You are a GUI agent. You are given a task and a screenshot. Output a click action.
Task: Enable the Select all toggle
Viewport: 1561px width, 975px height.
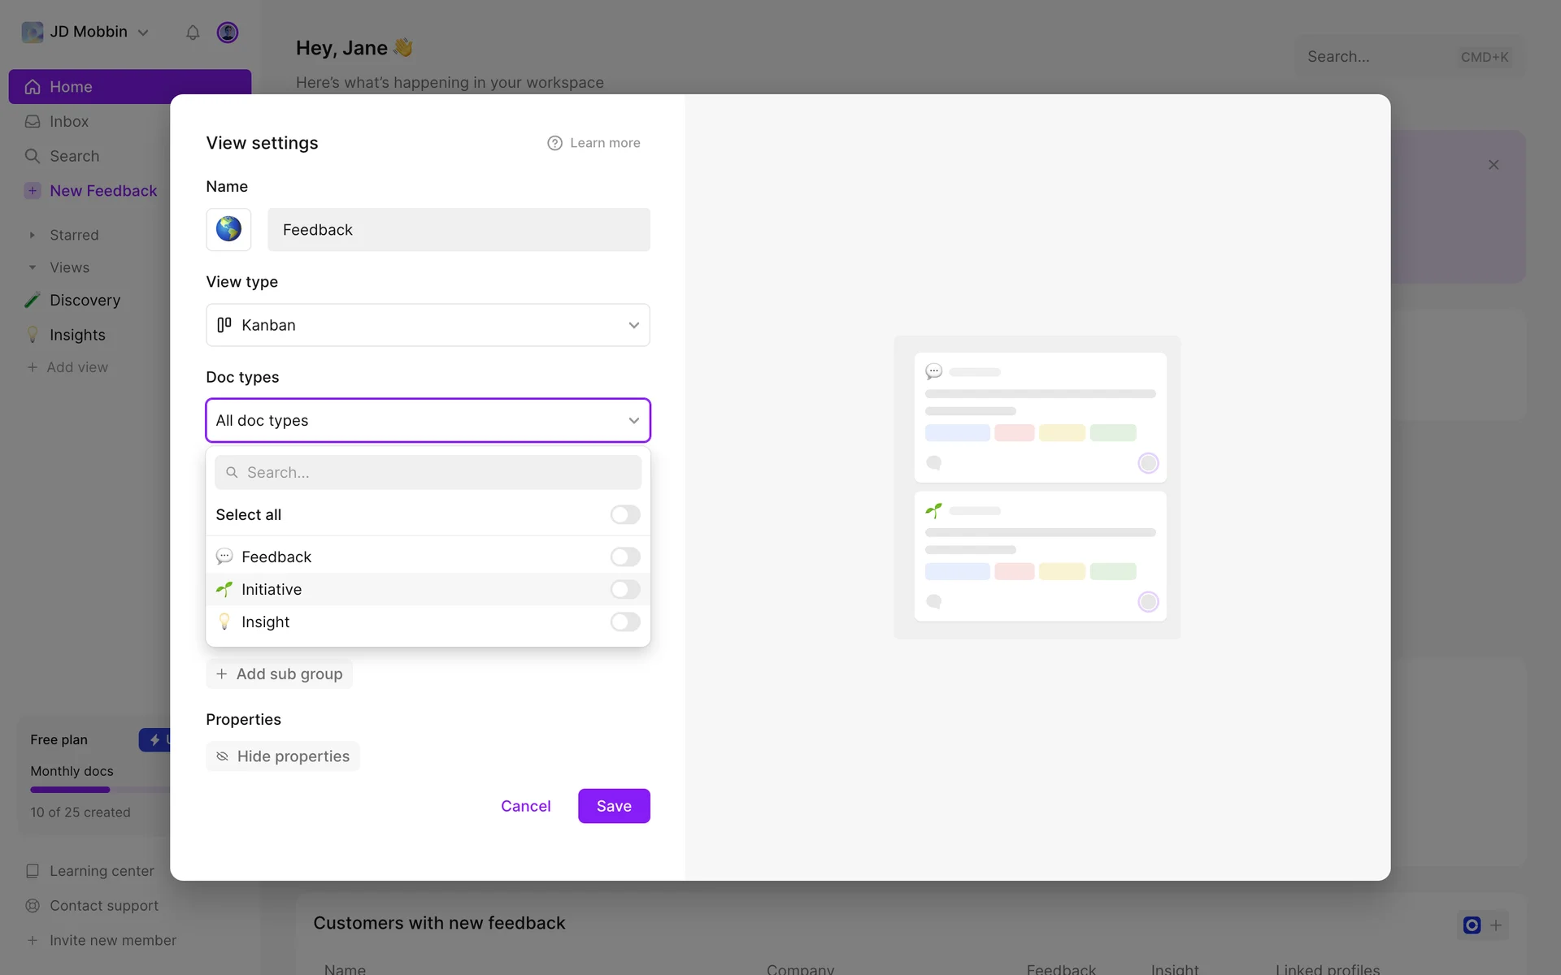pyautogui.click(x=624, y=514)
